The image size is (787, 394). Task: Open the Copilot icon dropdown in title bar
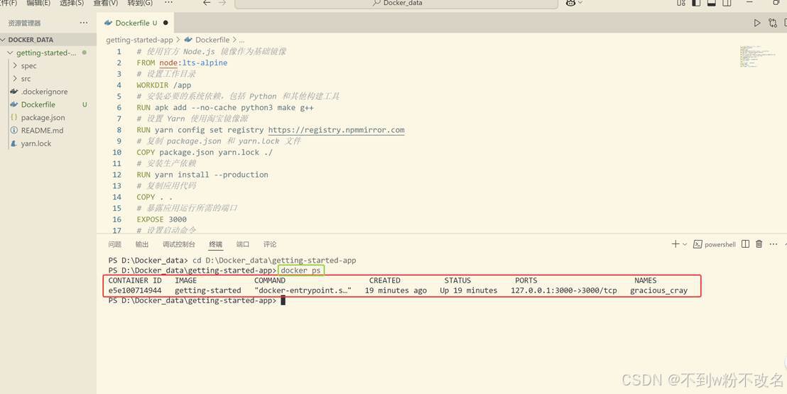tap(574, 3)
